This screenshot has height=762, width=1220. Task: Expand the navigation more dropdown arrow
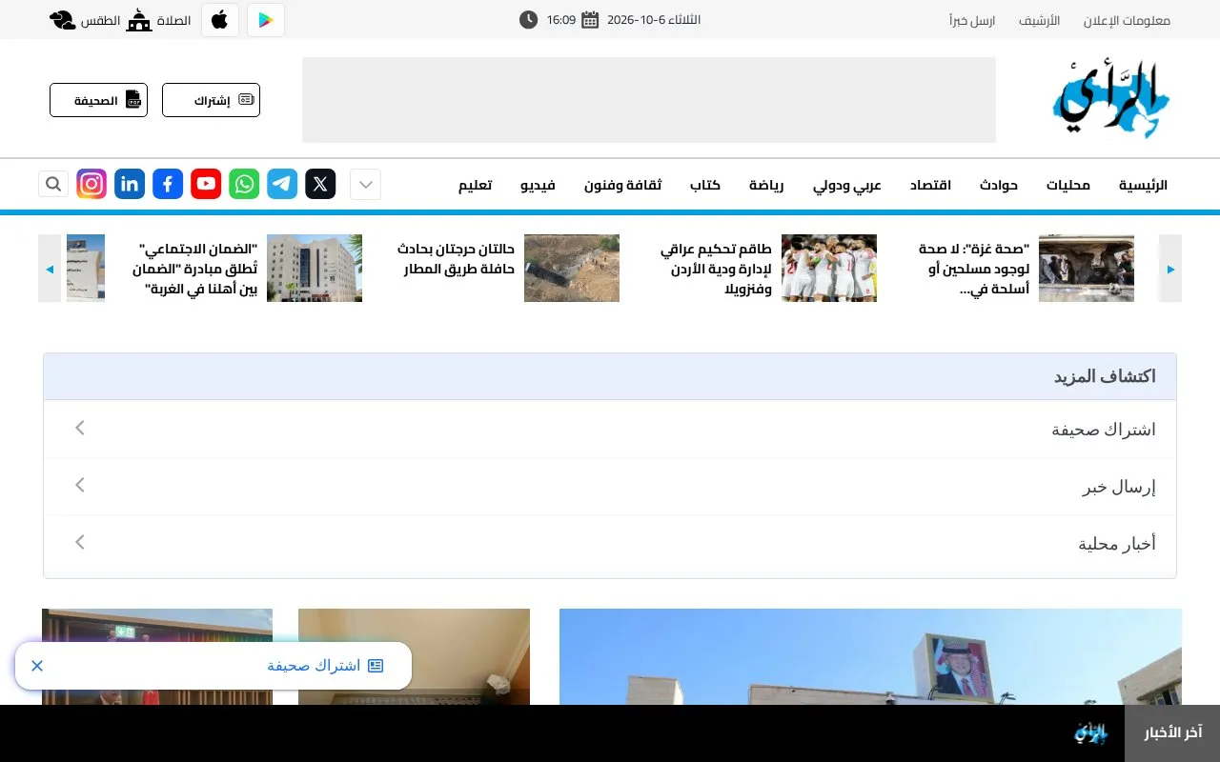pyautogui.click(x=365, y=184)
